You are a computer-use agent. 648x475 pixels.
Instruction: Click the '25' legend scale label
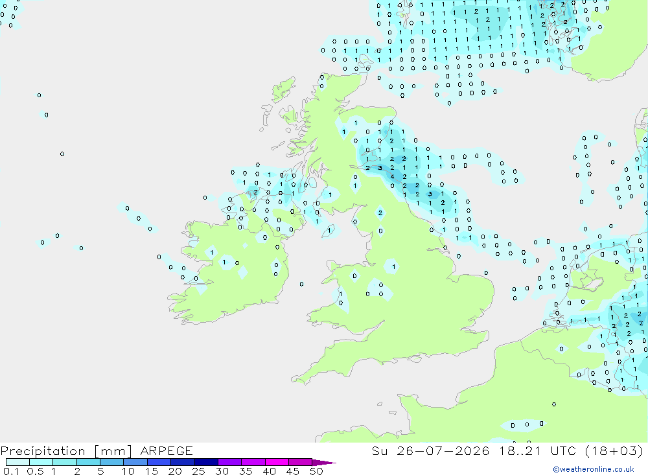[x=199, y=471]
